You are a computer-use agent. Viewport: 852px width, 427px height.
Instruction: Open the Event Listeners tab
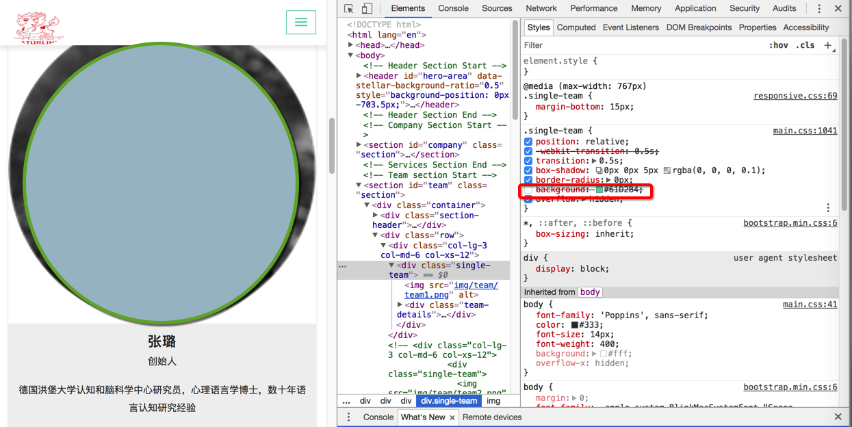[631, 27]
